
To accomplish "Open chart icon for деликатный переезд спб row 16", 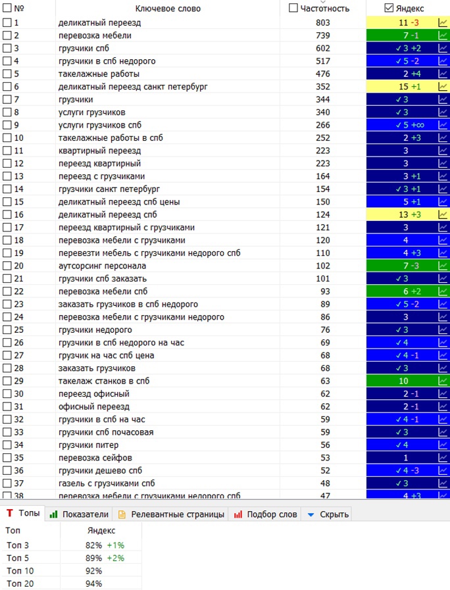I will (x=443, y=214).
